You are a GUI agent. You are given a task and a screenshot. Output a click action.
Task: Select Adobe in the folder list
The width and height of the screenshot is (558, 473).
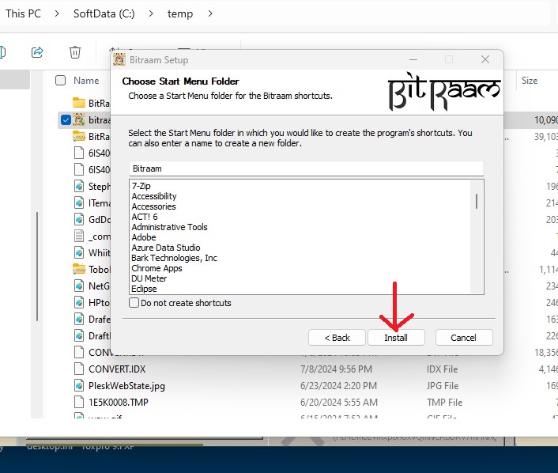[x=143, y=237]
